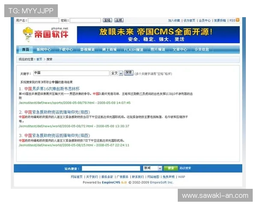This screenshot has height=206, width=257.
Task: Click the 网站首页 footer link
Action: coord(77,177)
